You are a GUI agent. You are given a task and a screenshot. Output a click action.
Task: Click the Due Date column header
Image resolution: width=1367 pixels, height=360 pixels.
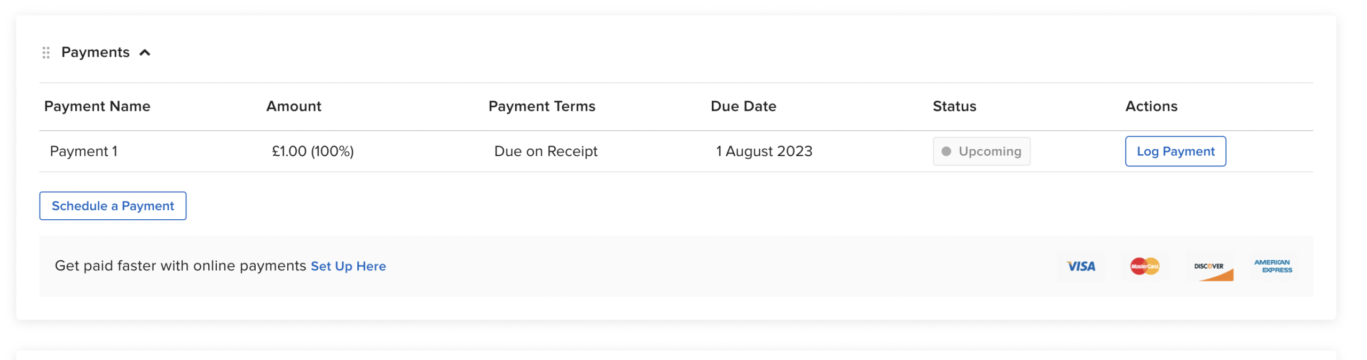pyautogui.click(x=743, y=106)
